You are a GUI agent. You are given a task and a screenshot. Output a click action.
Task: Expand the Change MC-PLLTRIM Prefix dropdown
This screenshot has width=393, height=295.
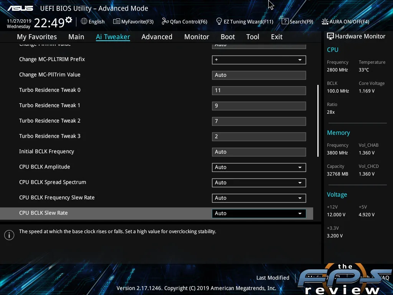pos(259,60)
